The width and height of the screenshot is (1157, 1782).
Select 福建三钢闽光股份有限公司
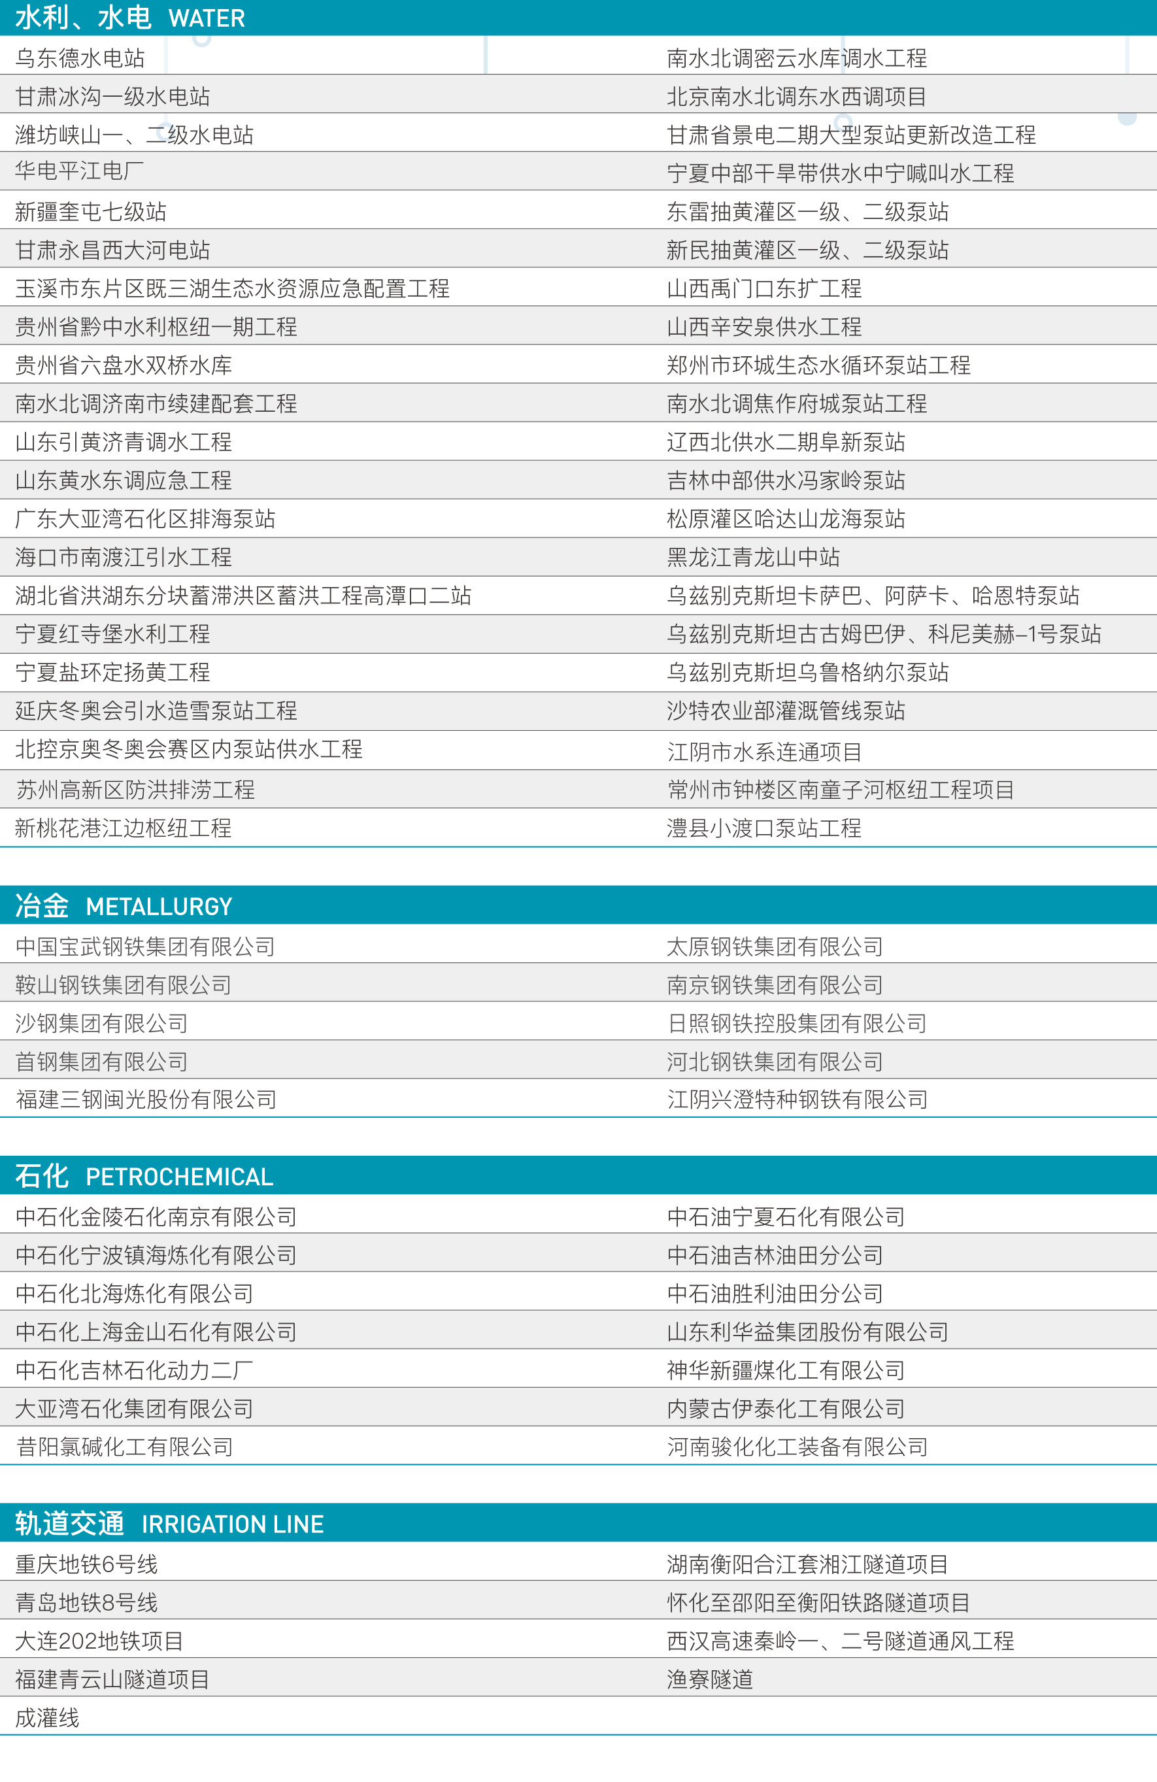coord(146,1099)
